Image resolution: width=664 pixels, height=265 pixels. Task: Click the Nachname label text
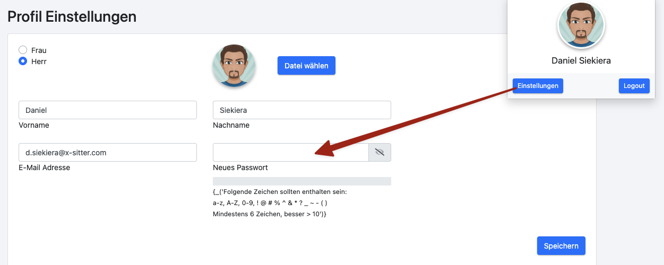(231, 126)
